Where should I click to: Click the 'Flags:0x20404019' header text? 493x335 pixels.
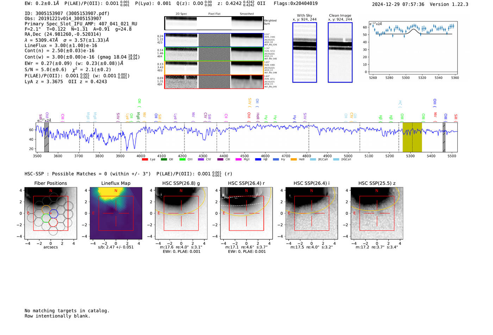[295, 4]
